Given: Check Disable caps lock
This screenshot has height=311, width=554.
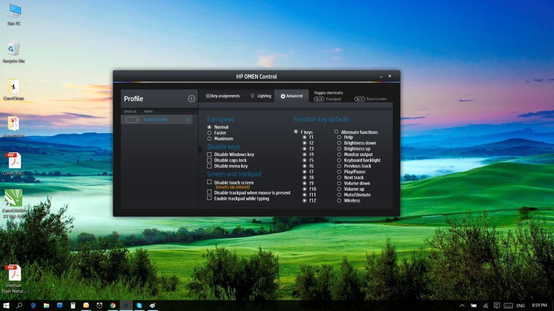Looking at the screenshot, I should [x=209, y=160].
